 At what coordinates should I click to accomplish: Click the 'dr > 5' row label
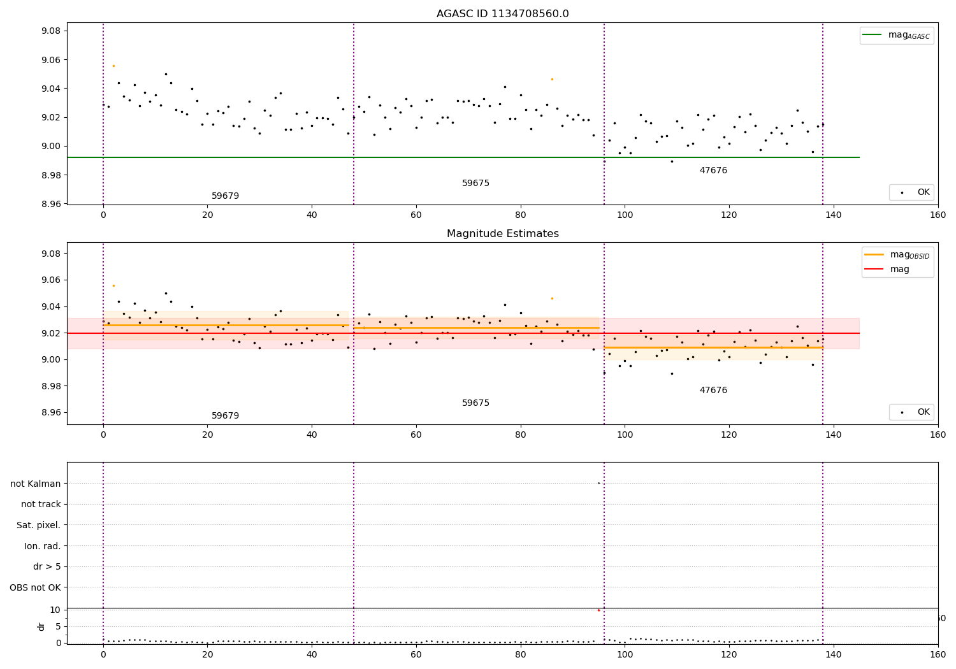[47, 567]
